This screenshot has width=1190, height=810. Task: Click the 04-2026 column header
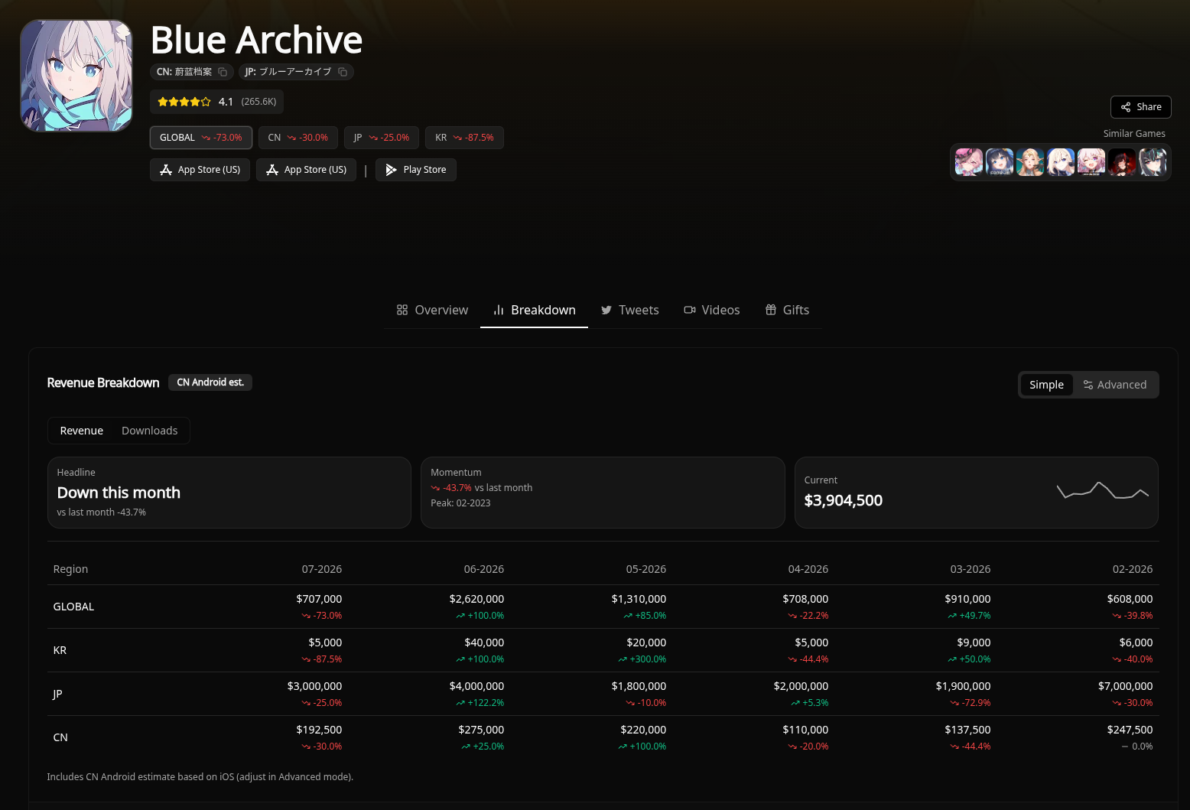808,569
